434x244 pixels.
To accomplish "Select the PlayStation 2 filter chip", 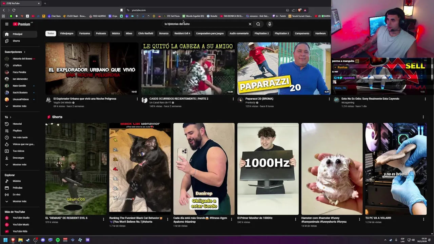I will click(x=262, y=34).
